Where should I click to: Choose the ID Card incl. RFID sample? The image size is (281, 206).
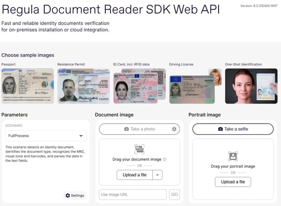[x=140, y=86]
